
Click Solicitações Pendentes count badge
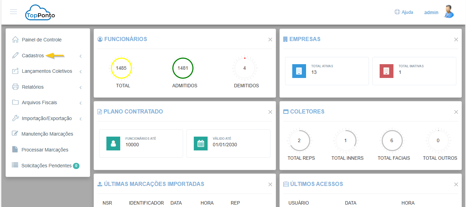point(76,166)
